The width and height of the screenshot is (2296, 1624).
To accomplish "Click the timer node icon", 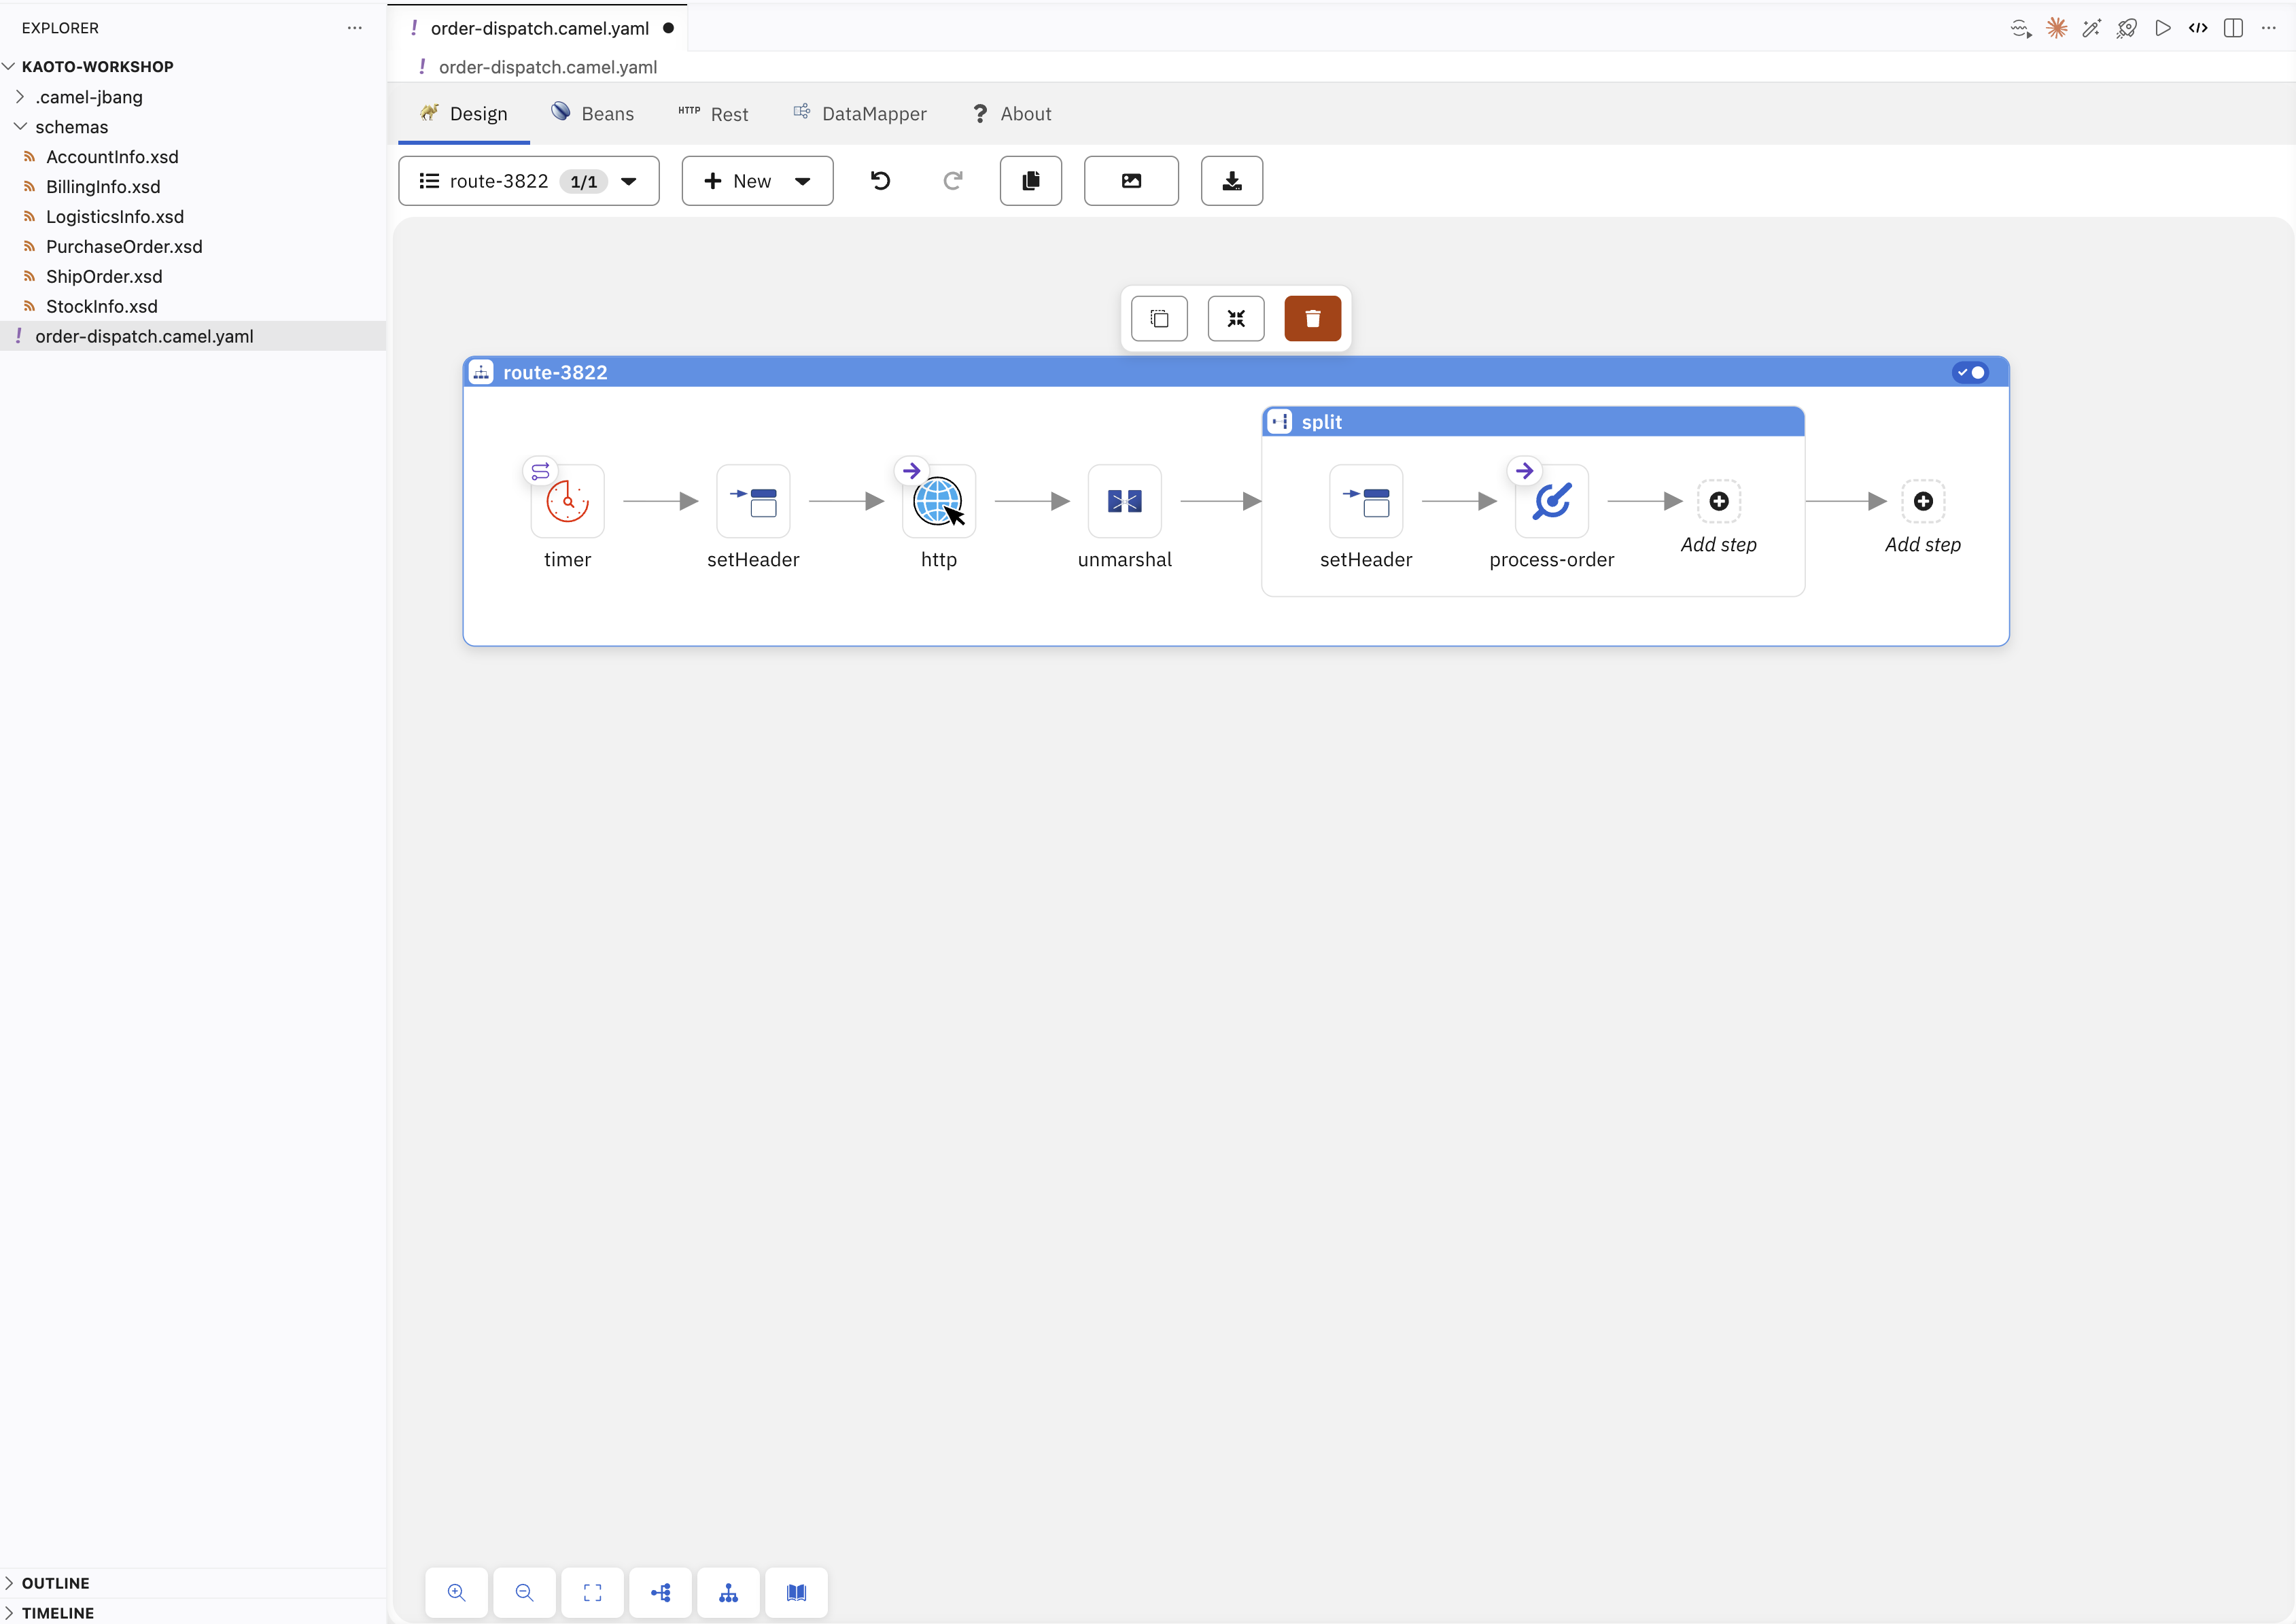I will [567, 501].
